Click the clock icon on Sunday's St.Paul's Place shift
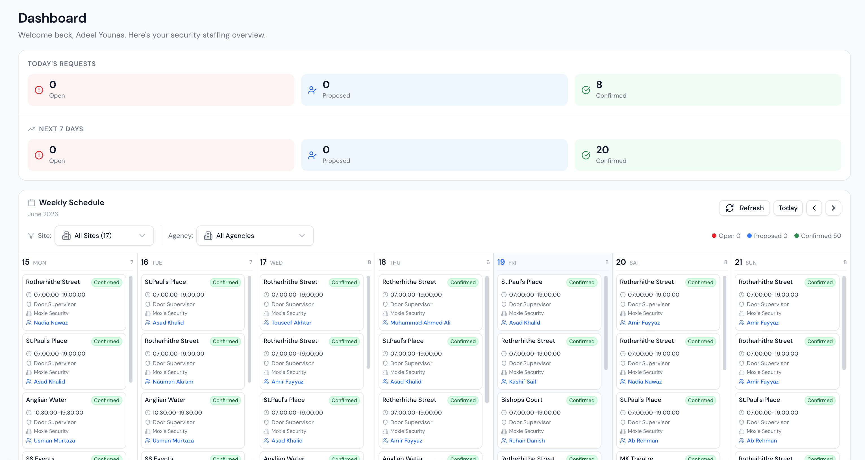This screenshot has height=460, width=865. (742, 413)
